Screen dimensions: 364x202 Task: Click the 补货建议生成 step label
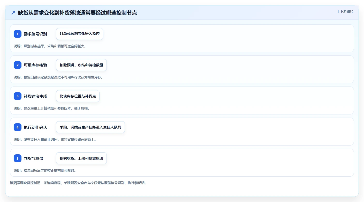(x=35, y=96)
